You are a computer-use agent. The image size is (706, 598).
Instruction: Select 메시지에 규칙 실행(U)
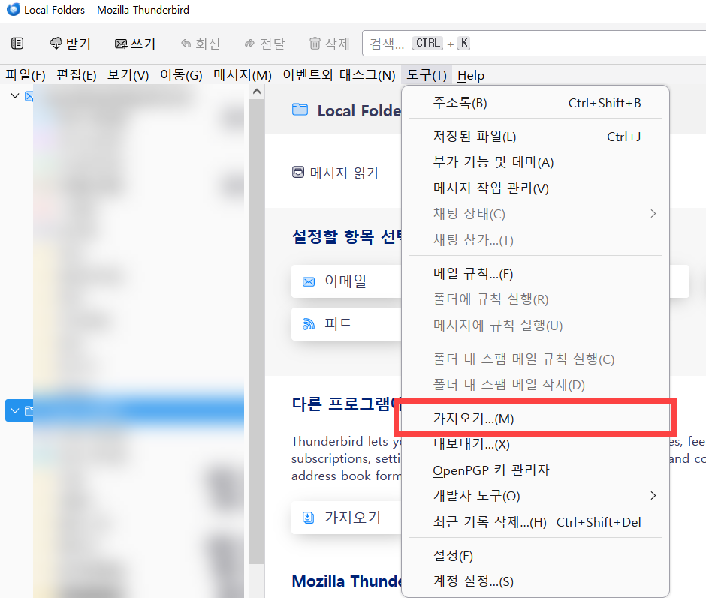(x=536, y=326)
